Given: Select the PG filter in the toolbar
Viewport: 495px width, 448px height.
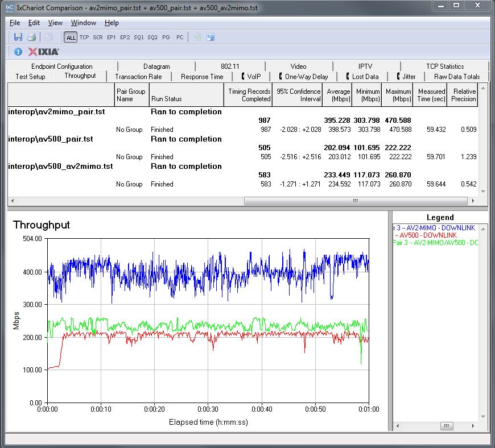Looking at the screenshot, I should 166,38.
